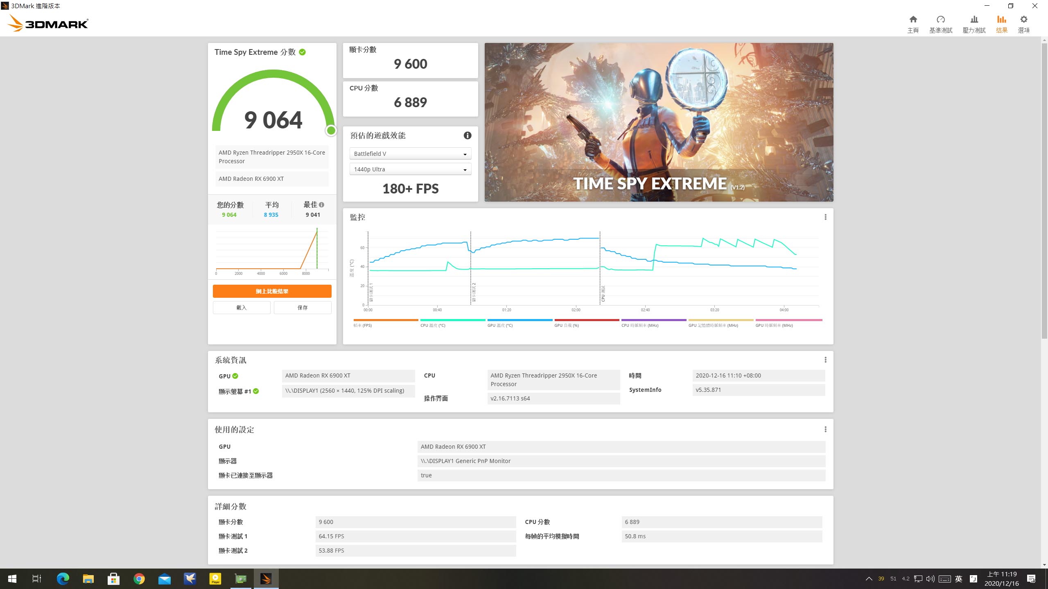Viewport: 1048px width, 589px height.
Task: Launch Microsoft Edge from taskbar
Action: (x=63, y=579)
